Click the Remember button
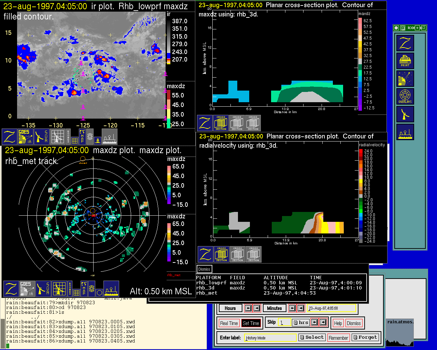The height and width of the screenshot is (350, 437). [338, 338]
